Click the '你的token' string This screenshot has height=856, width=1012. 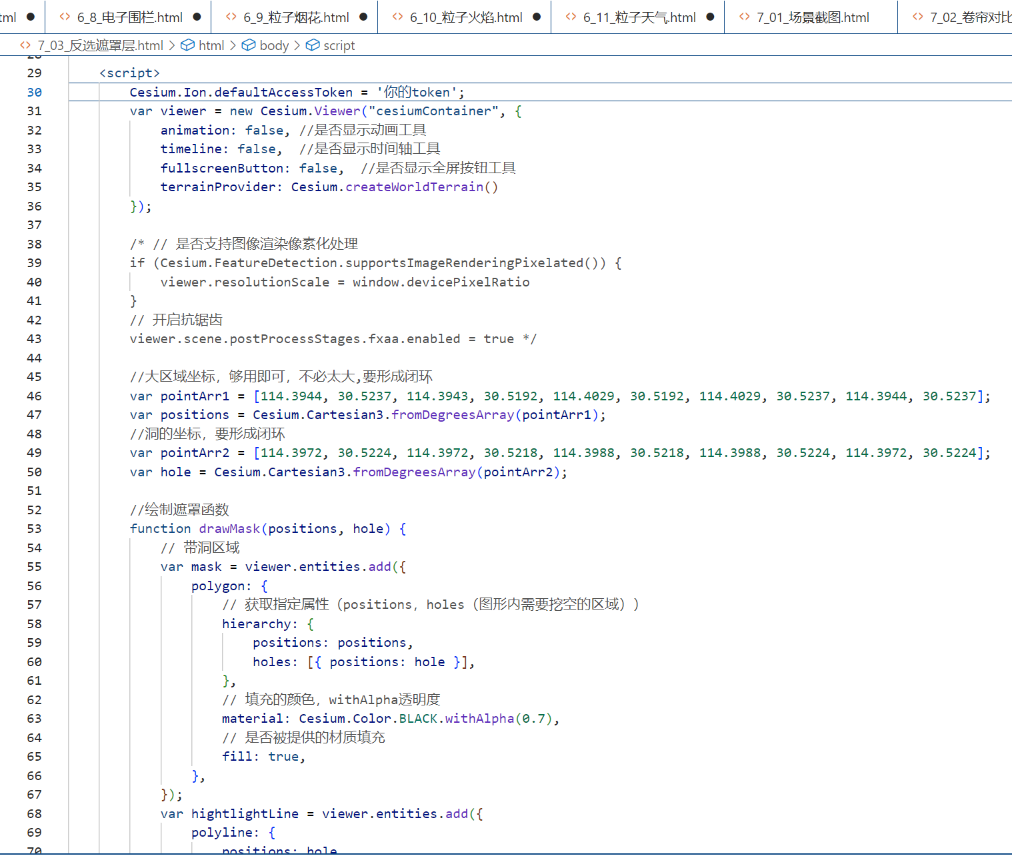point(417,92)
